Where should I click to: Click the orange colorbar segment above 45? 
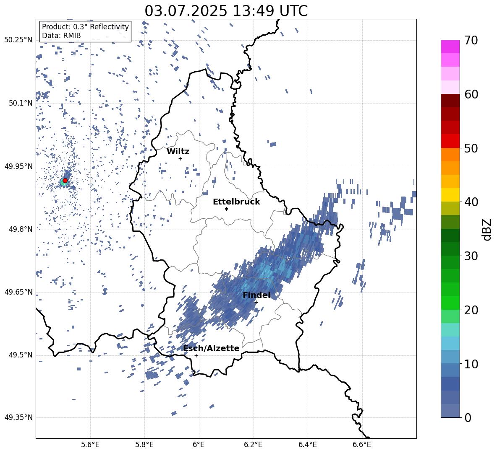(x=450, y=168)
